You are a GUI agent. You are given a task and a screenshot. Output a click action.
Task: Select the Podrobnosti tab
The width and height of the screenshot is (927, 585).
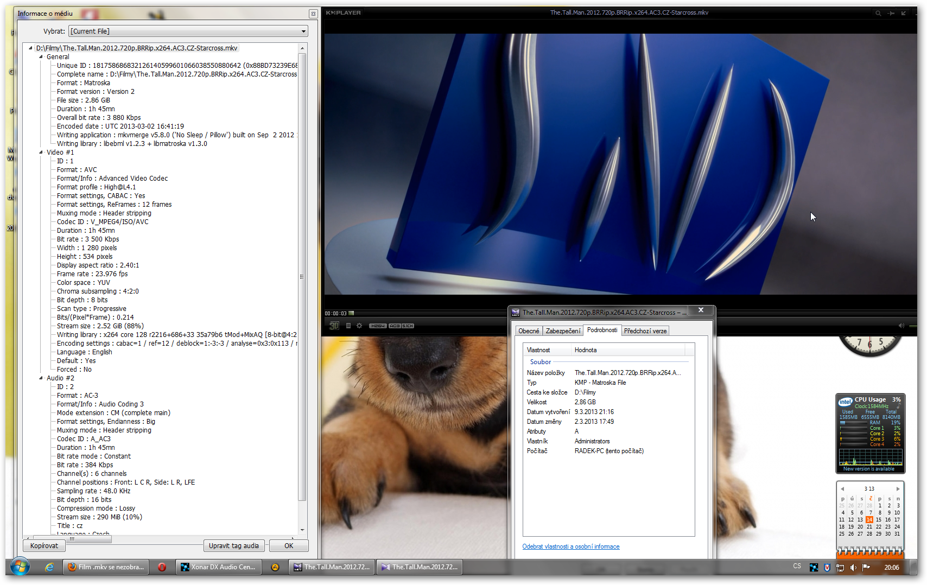tap(602, 330)
